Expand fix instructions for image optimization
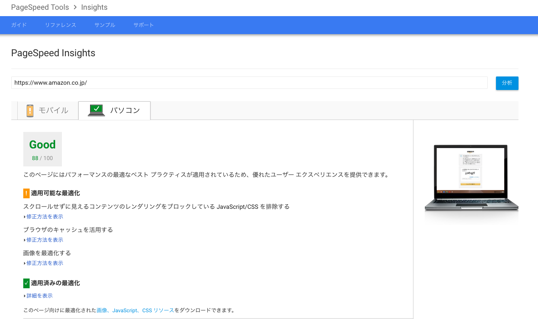This screenshot has height=319, width=538. [x=45, y=263]
